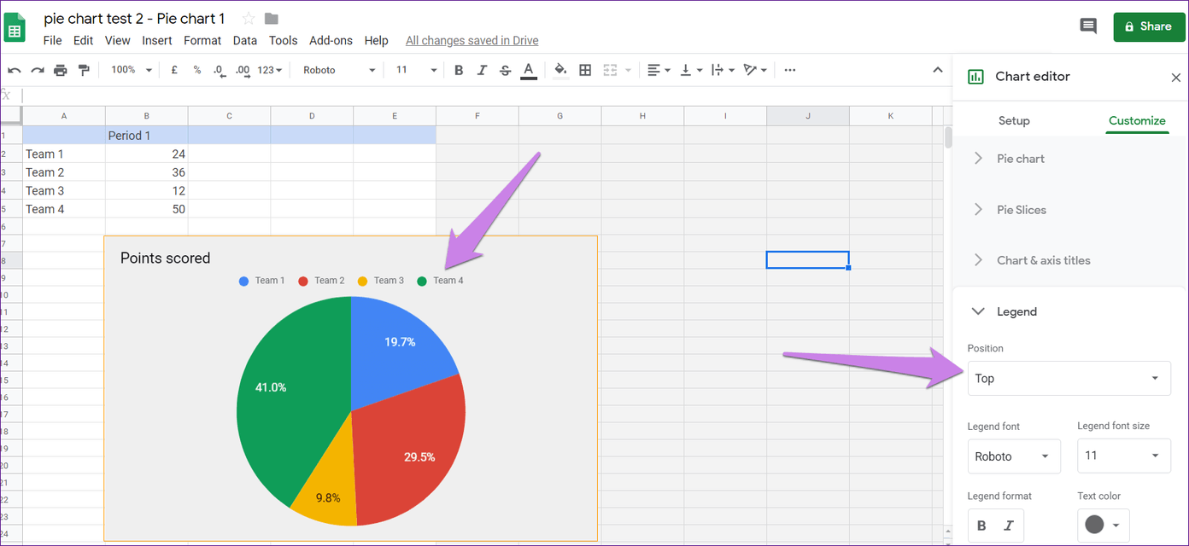1189x546 pixels.
Task: Open the text wrapping dropdown
Action: coord(722,70)
